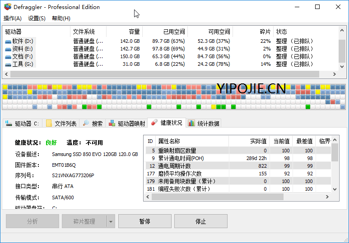Click the drive list scroll right arrow
The height and width of the screenshot is (243, 349).
pos(334,74)
